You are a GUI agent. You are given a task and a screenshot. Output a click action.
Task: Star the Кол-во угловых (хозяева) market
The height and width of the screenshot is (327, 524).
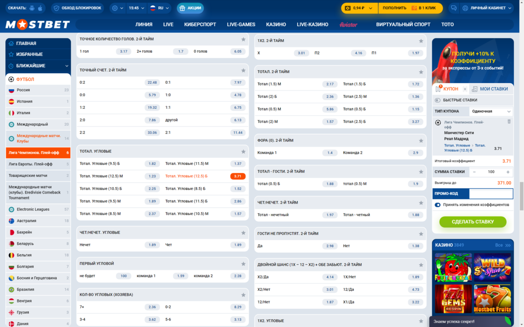(x=243, y=295)
